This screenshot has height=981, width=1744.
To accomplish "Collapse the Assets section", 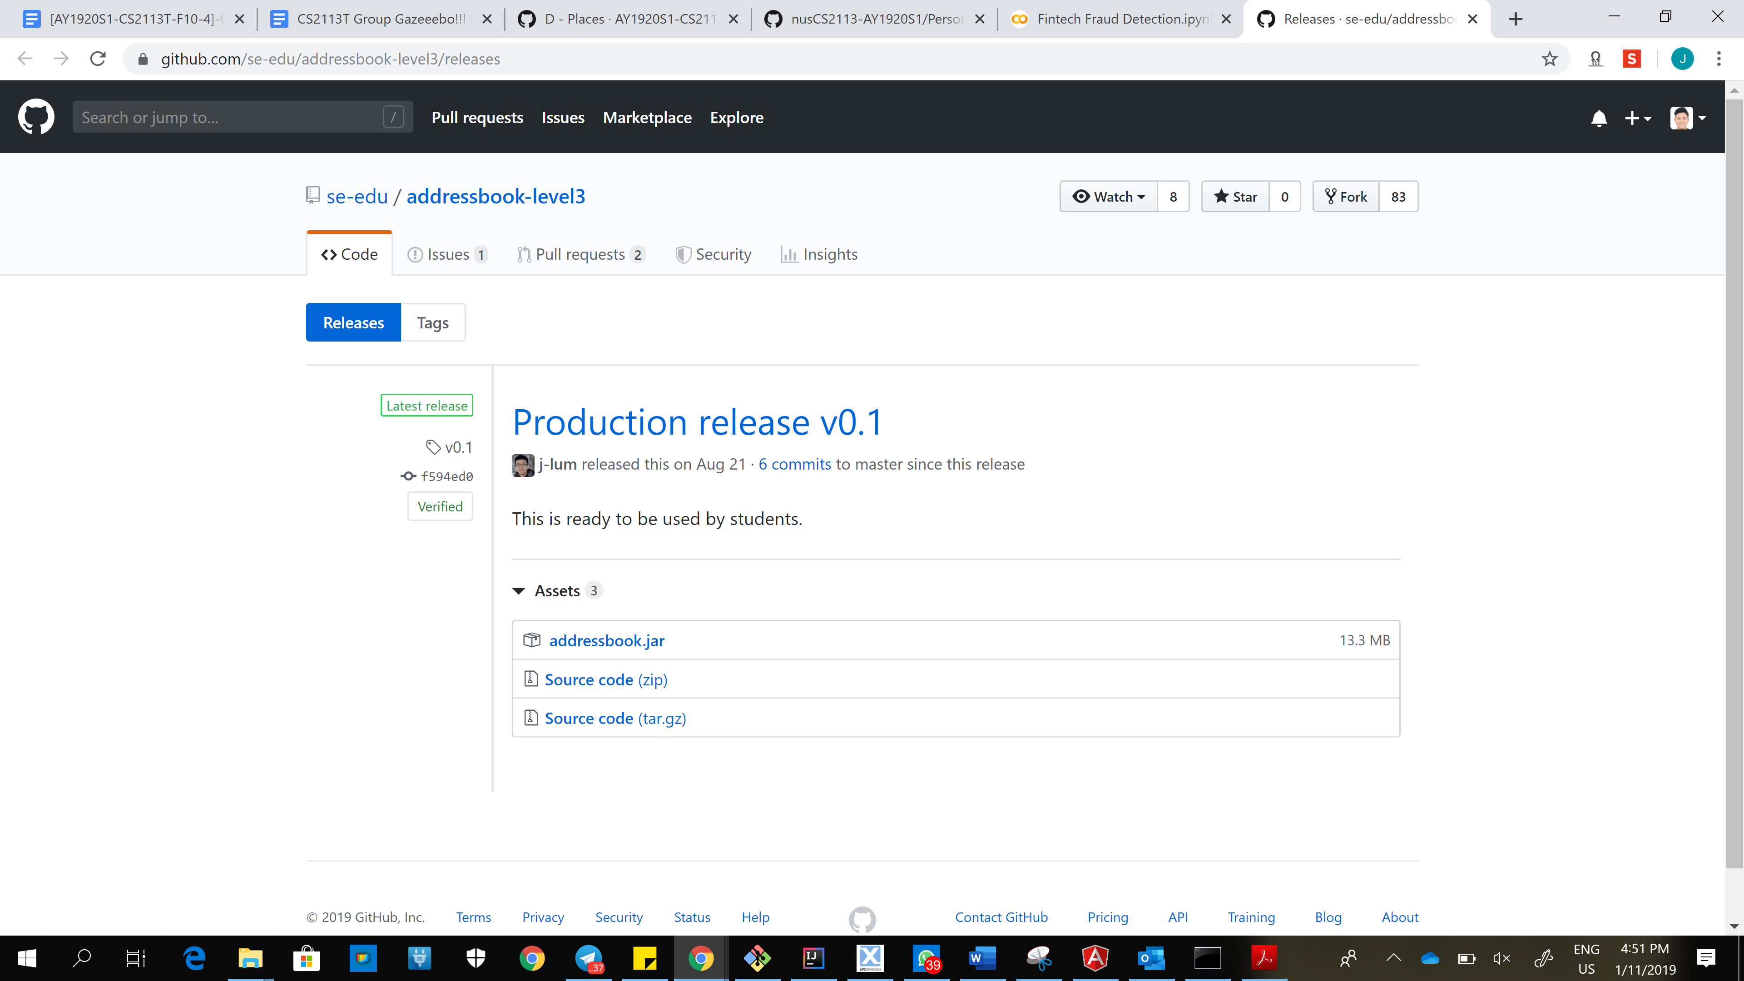I will 519,591.
